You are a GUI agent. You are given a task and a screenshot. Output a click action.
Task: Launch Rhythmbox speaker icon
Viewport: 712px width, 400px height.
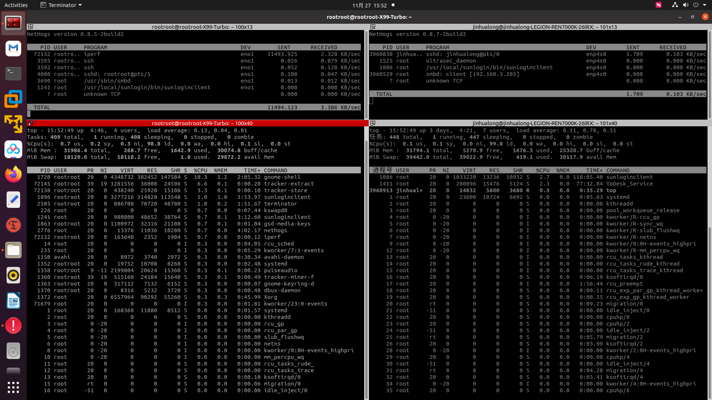13,276
